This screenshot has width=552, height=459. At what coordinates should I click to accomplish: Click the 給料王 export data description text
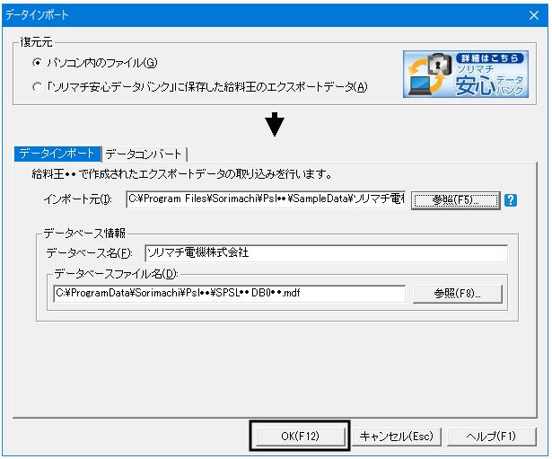[x=181, y=173]
